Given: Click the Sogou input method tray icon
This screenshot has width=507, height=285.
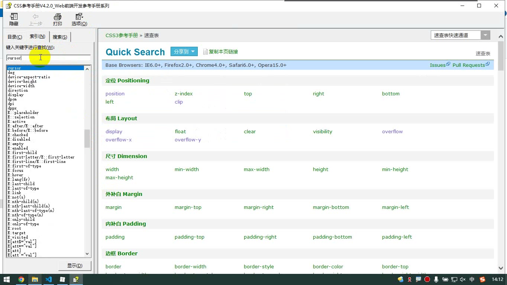Looking at the screenshot, I should coord(482,279).
